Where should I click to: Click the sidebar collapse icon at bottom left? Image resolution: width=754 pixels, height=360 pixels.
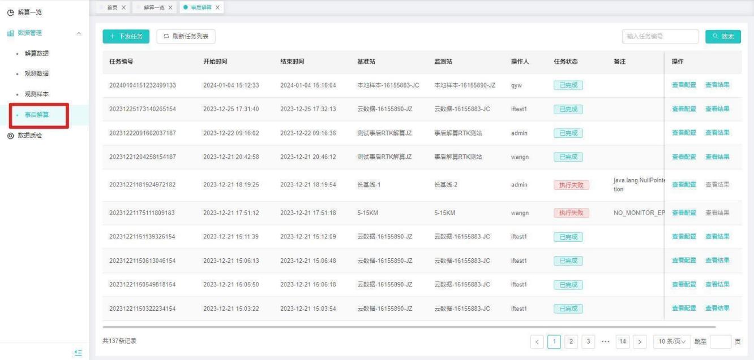[79, 352]
